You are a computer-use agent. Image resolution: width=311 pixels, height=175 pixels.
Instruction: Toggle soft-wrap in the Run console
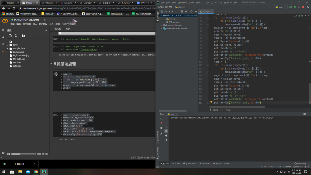click(x=166, y=127)
